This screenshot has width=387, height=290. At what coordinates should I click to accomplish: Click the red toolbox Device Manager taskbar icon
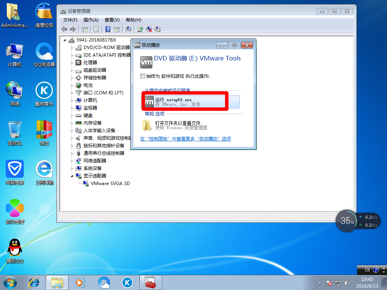tap(150, 282)
